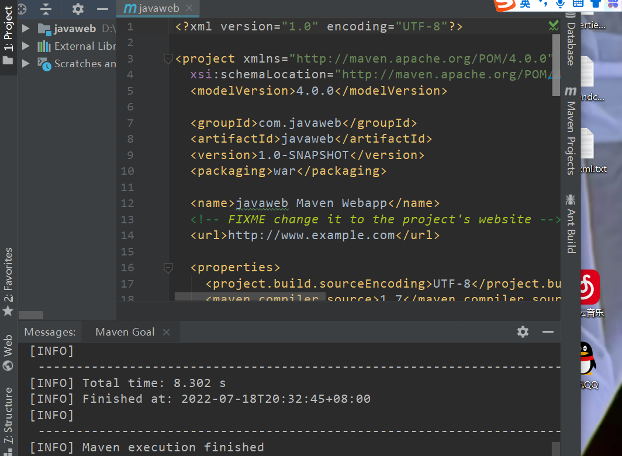
Task: Close the Maven Goal tab
Action: pyautogui.click(x=167, y=332)
